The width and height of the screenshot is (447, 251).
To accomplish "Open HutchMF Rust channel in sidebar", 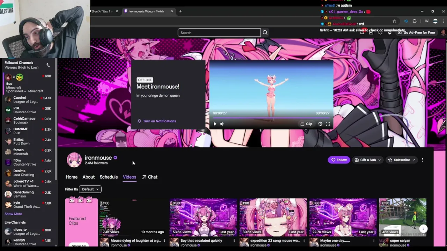I will point(29,131).
